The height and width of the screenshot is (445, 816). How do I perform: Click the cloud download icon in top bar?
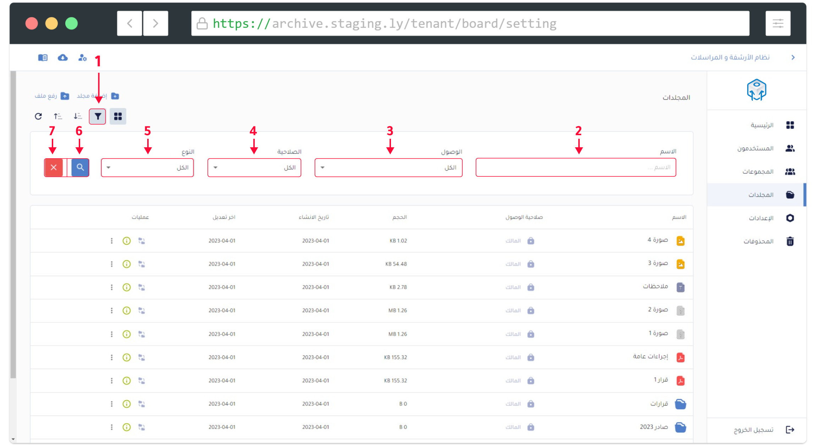pyautogui.click(x=63, y=57)
